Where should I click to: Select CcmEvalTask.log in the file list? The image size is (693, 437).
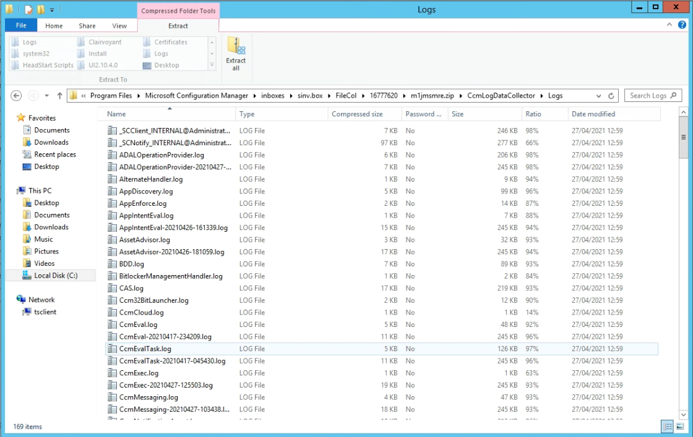click(x=145, y=349)
